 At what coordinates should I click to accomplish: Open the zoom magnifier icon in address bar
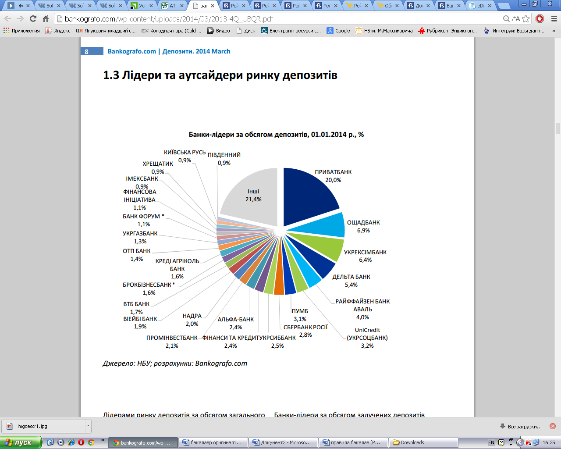tap(506, 19)
